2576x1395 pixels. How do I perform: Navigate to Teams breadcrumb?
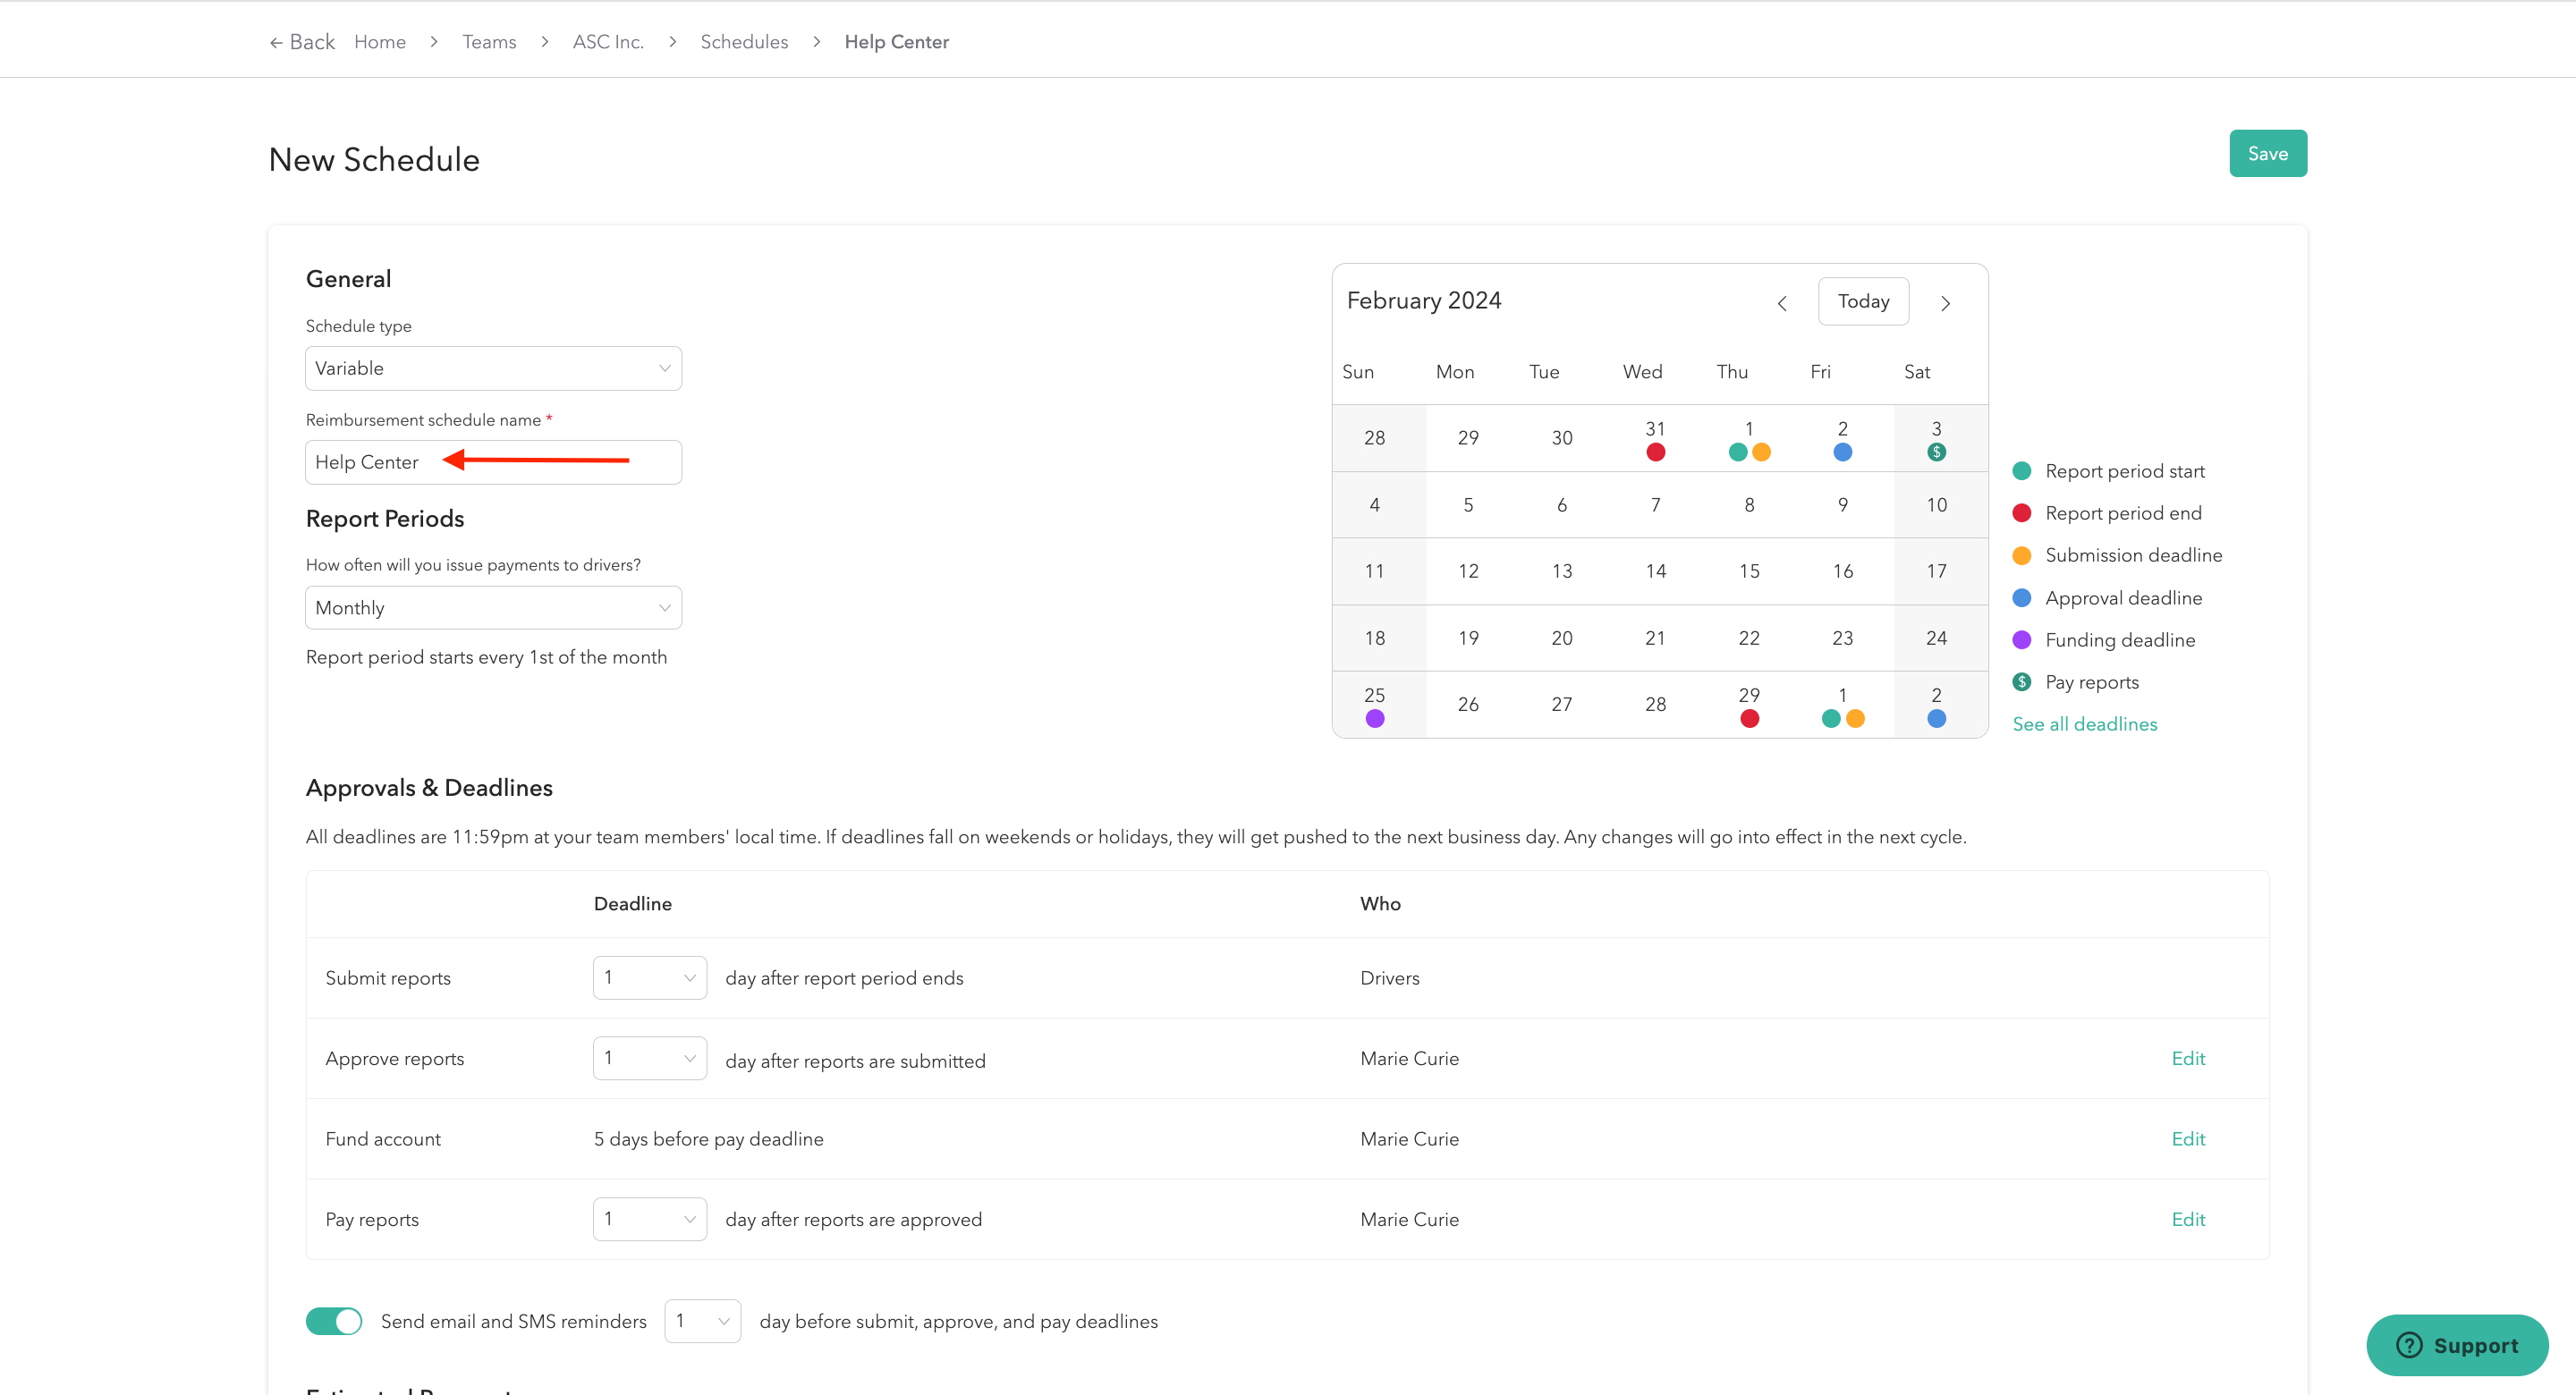tap(489, 42)
